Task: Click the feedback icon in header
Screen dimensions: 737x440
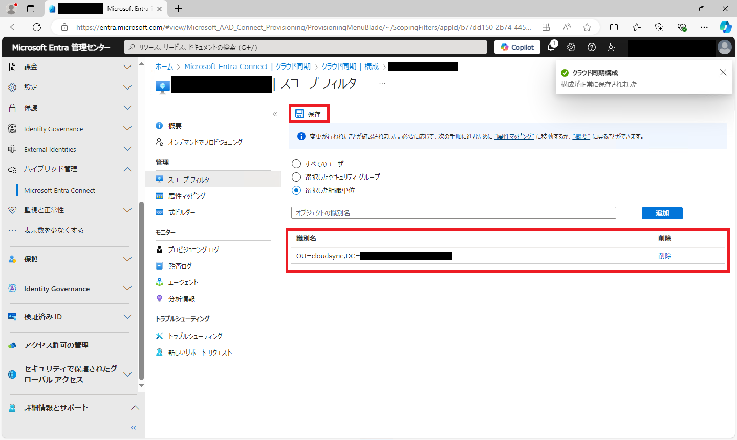Action: pyautogui.click(x=612, y=47)
